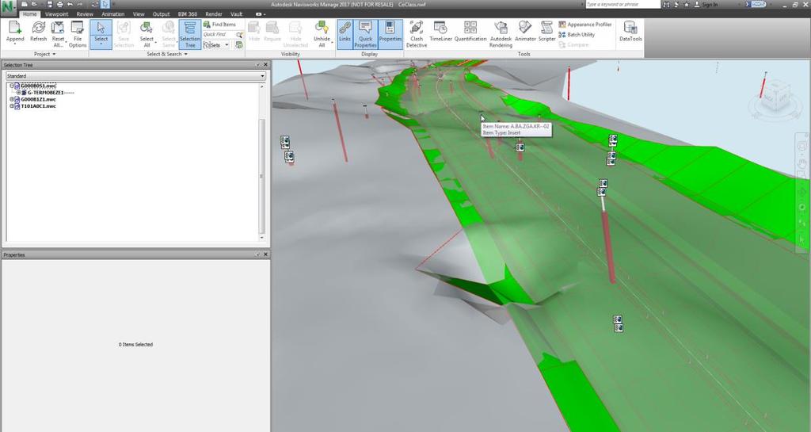Open the Navisworks application menu
The width and height of the screenshot is (811, 432).
coord(8,9)
